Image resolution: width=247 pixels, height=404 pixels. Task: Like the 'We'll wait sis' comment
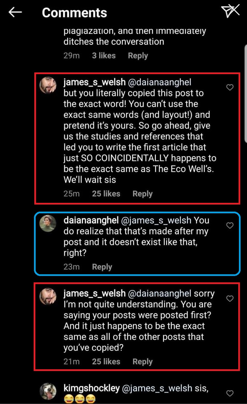[x=230, y=88]
